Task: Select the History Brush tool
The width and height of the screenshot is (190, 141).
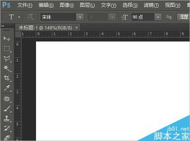Action: point(7,128)
